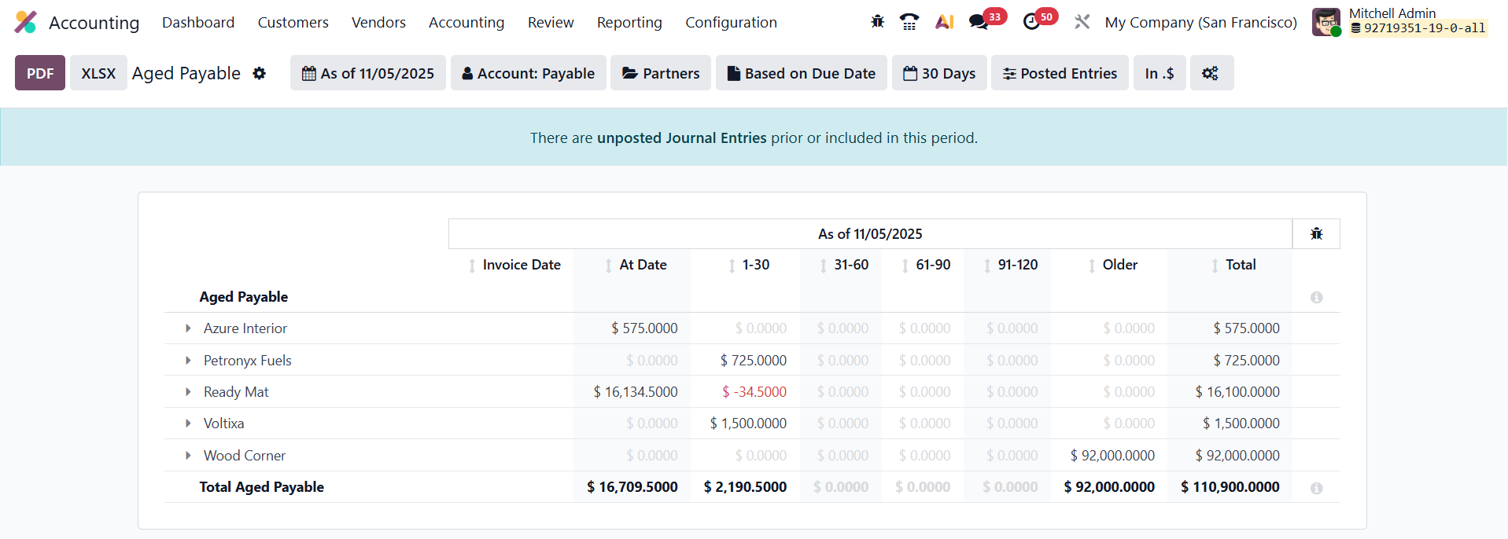
Task: Sort by the Total column
Action: click(1239, 265)
